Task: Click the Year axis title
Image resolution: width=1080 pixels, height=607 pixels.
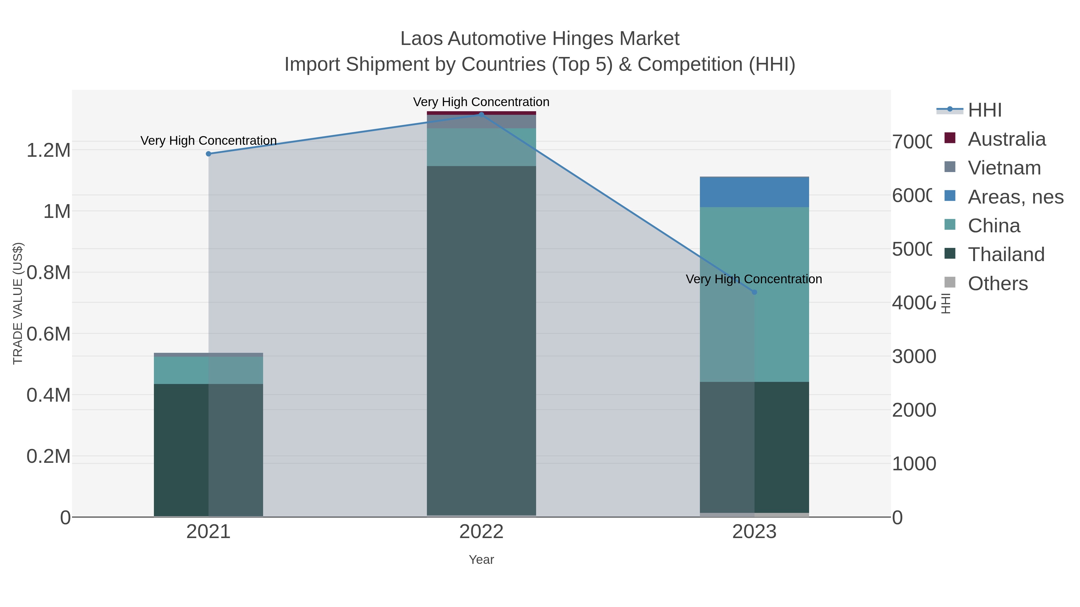Action: (481, 560)
